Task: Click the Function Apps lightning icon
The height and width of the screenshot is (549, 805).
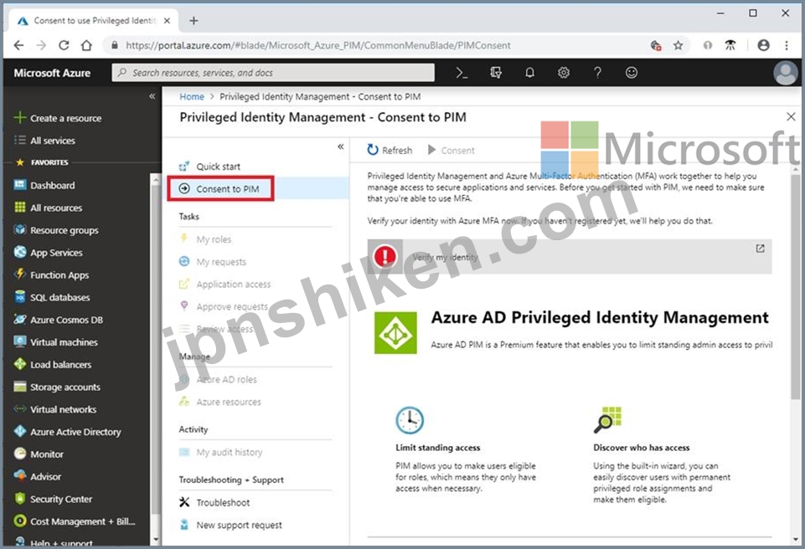Action: tap(20, 274)
